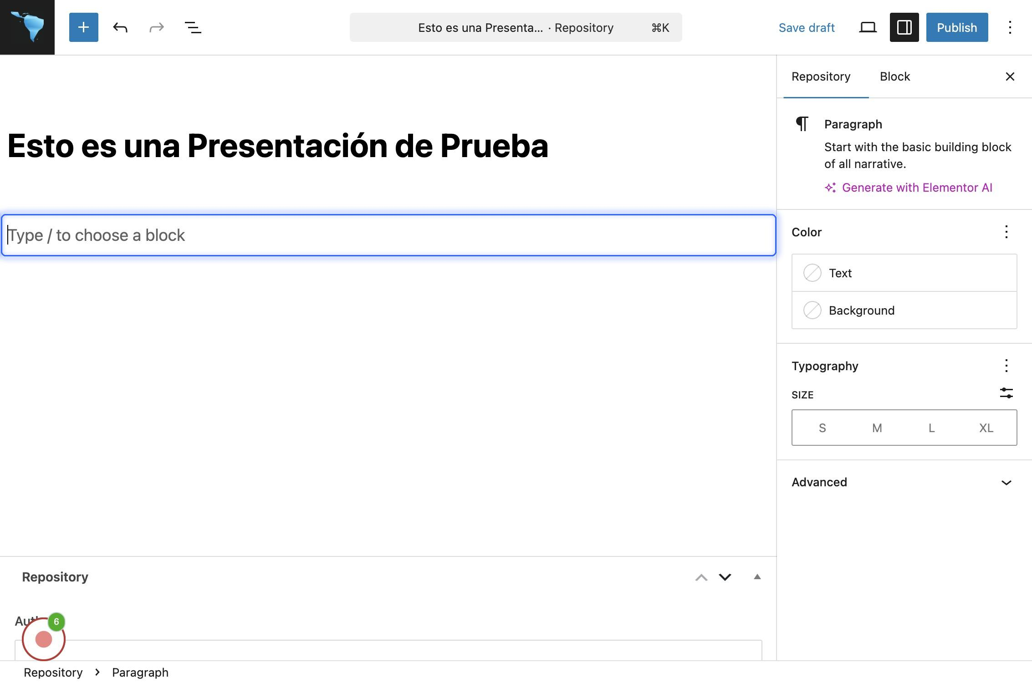Screen dimensions: 1032x683
Task: Open the top-right Options three-dots menu
Action: point(1010,27)
